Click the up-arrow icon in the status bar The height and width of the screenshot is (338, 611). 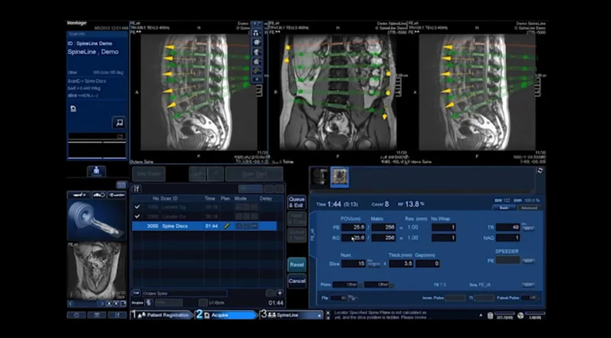pyautogui.click(x=481, y=315)
